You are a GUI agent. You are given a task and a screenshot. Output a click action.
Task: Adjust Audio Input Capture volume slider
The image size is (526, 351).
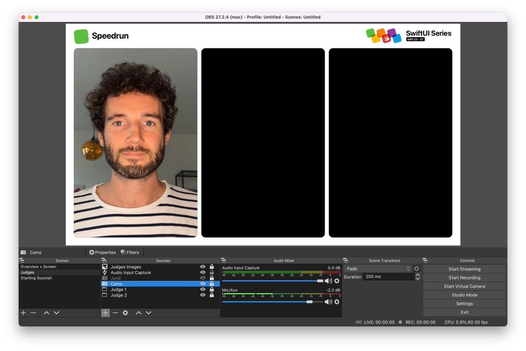click(x=273, y=281)
